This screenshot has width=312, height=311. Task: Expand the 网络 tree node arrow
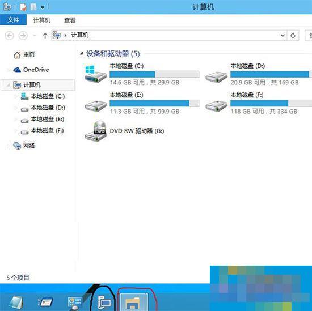click(8, 146)
